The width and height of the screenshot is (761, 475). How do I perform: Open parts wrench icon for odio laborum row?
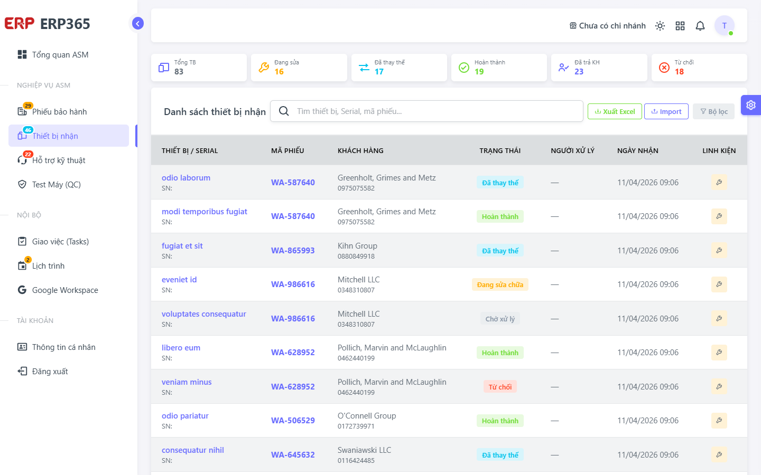719,182
